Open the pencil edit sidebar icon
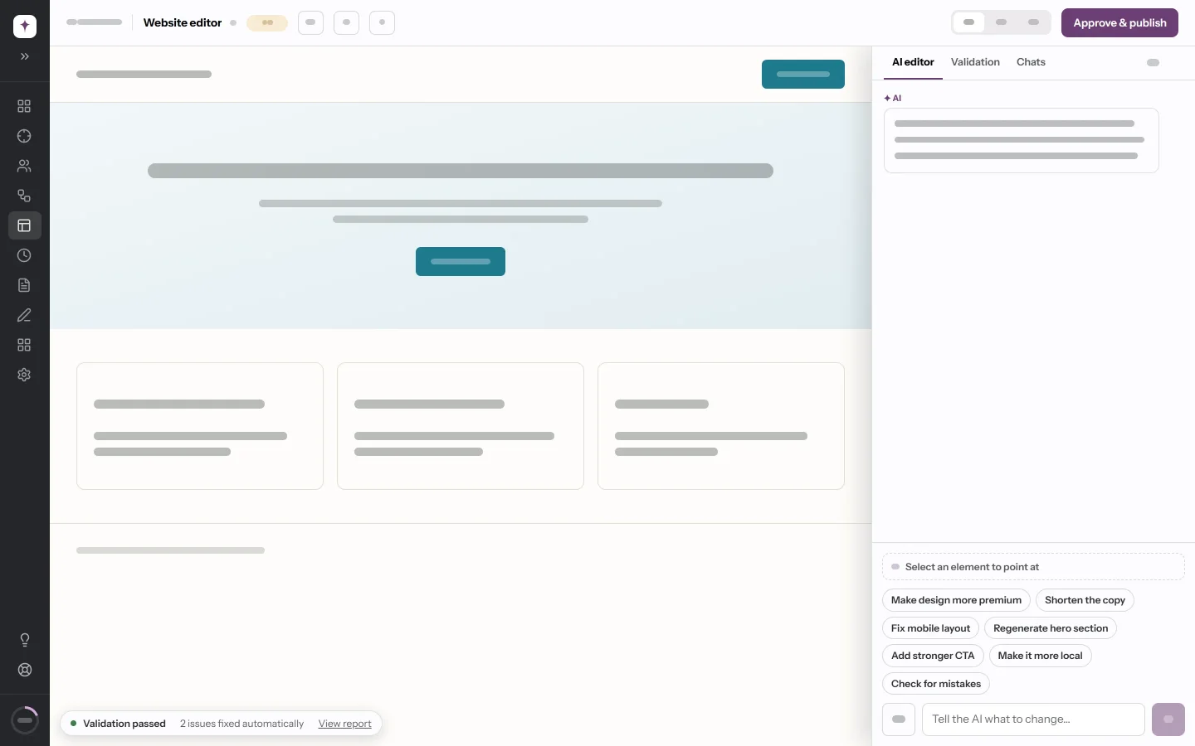The width and height of the screenshot is (1195, 746). click(24, 315)
